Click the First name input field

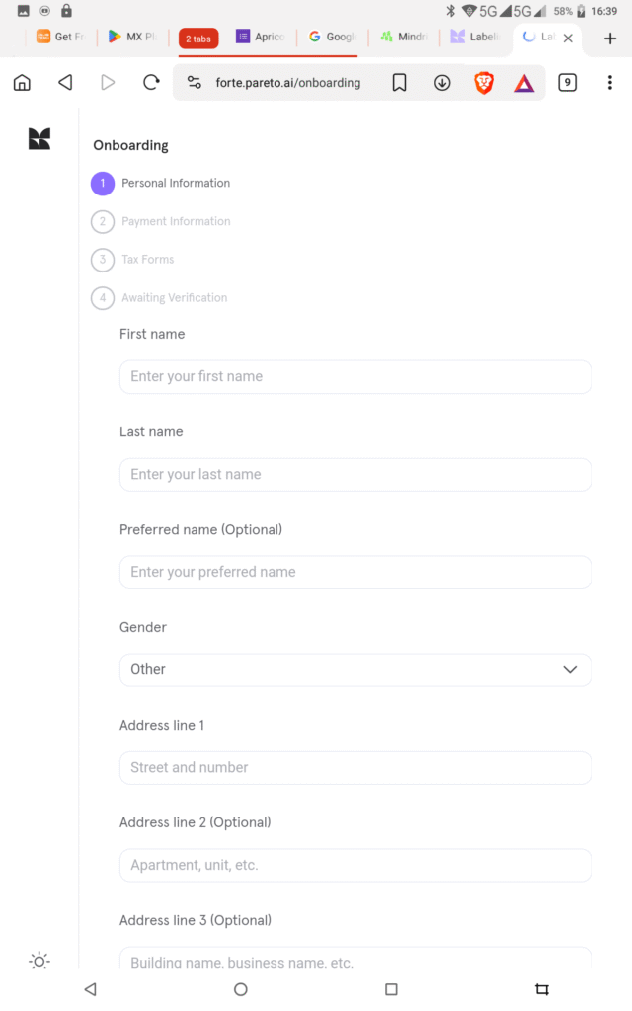355,376
